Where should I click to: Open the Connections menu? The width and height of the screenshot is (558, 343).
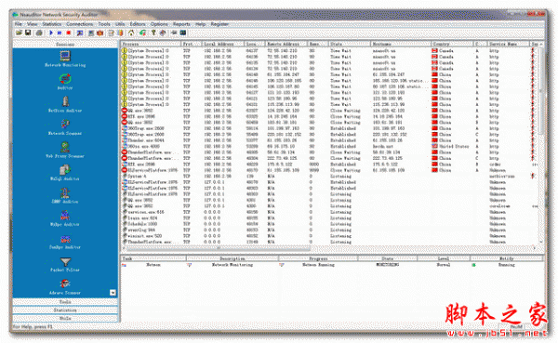pos(80,24)
